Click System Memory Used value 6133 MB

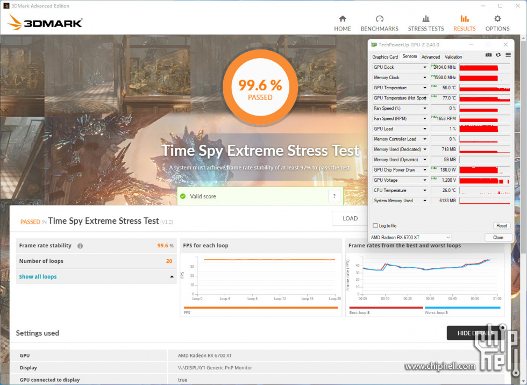(x=444, y=201)
